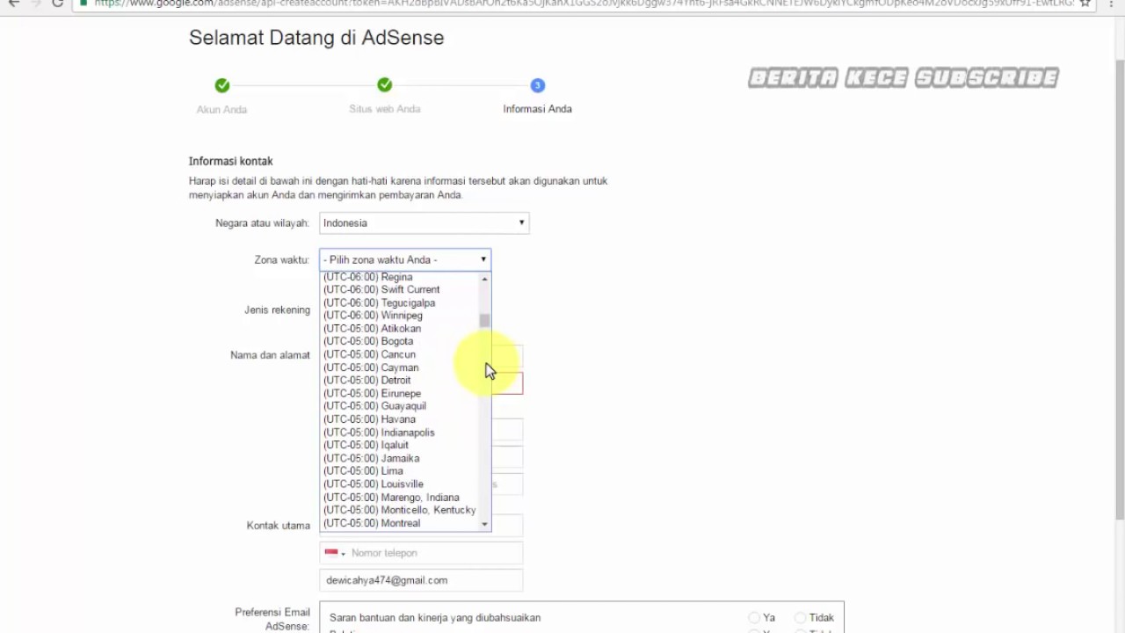Select (UTC-06:00) Regina time zone
1125x633 pixels.
(399, 277)
